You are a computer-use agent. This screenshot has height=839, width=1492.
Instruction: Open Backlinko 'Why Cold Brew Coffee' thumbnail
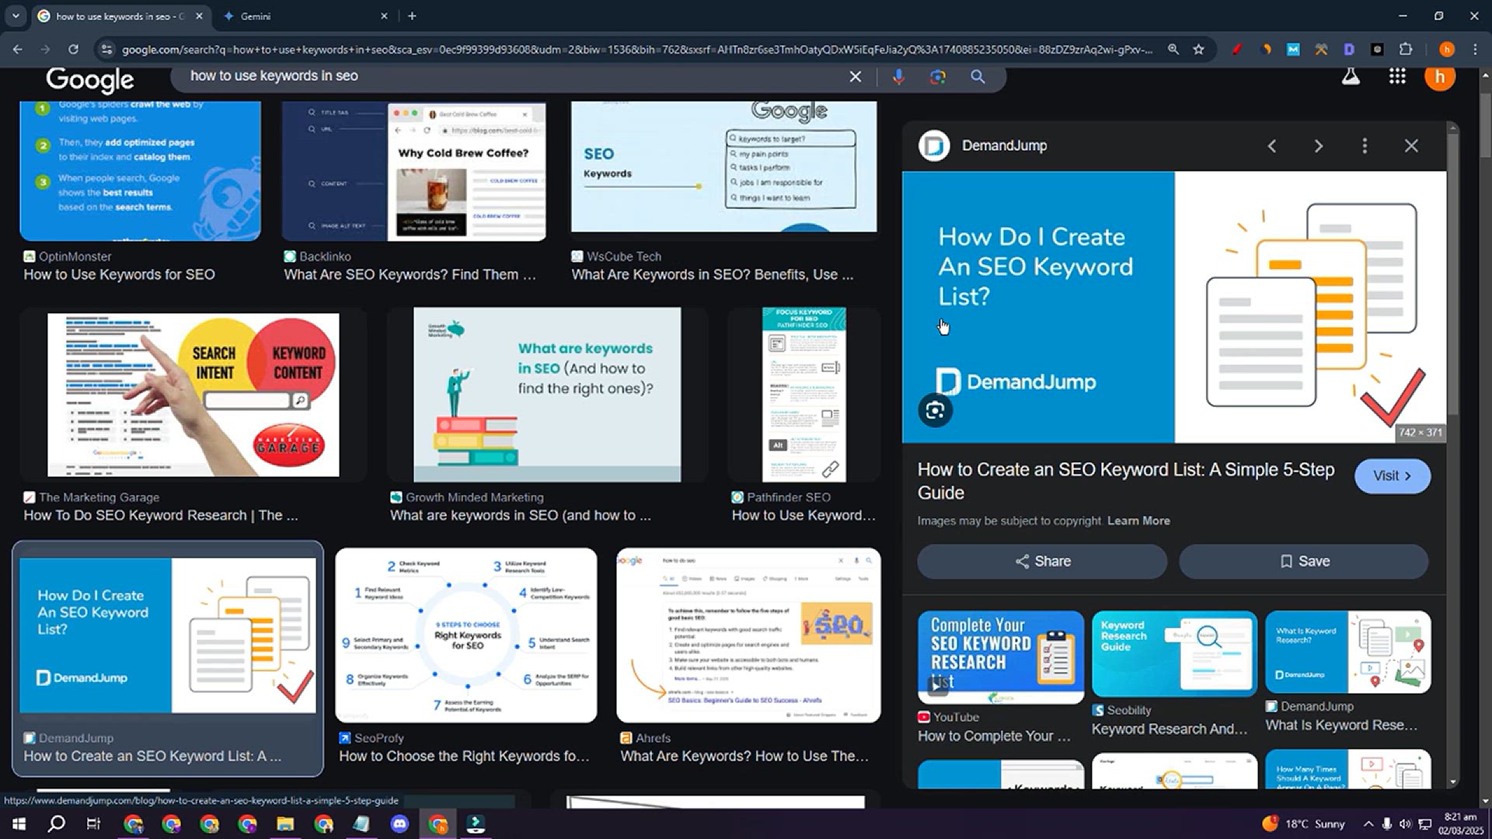[x=413, y=169]
